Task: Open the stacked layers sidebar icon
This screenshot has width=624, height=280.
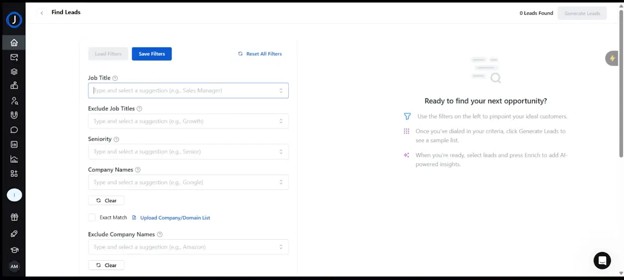Action: coord(14,71)
